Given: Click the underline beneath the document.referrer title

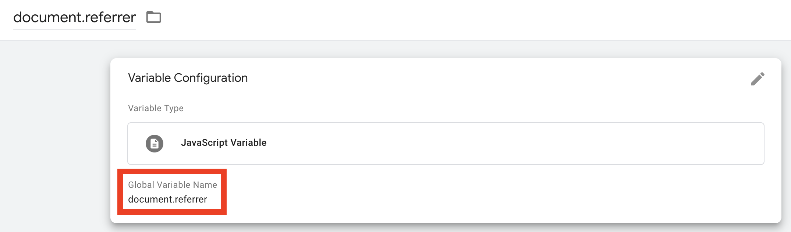Looking at the screenshot, I should pyautogui.click(x=74, y=29).
